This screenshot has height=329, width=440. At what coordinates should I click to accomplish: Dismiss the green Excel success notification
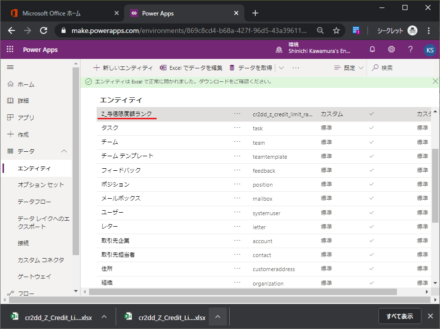[435, 81]
